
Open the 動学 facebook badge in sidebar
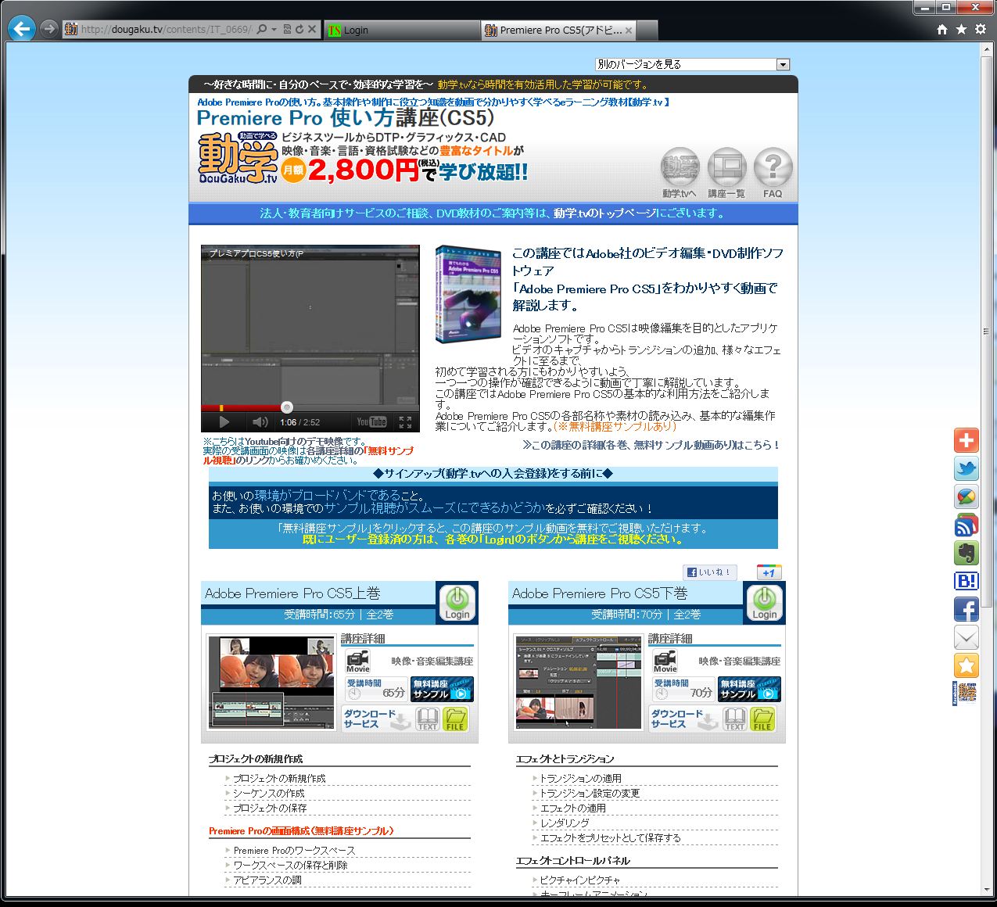point(964,694)
